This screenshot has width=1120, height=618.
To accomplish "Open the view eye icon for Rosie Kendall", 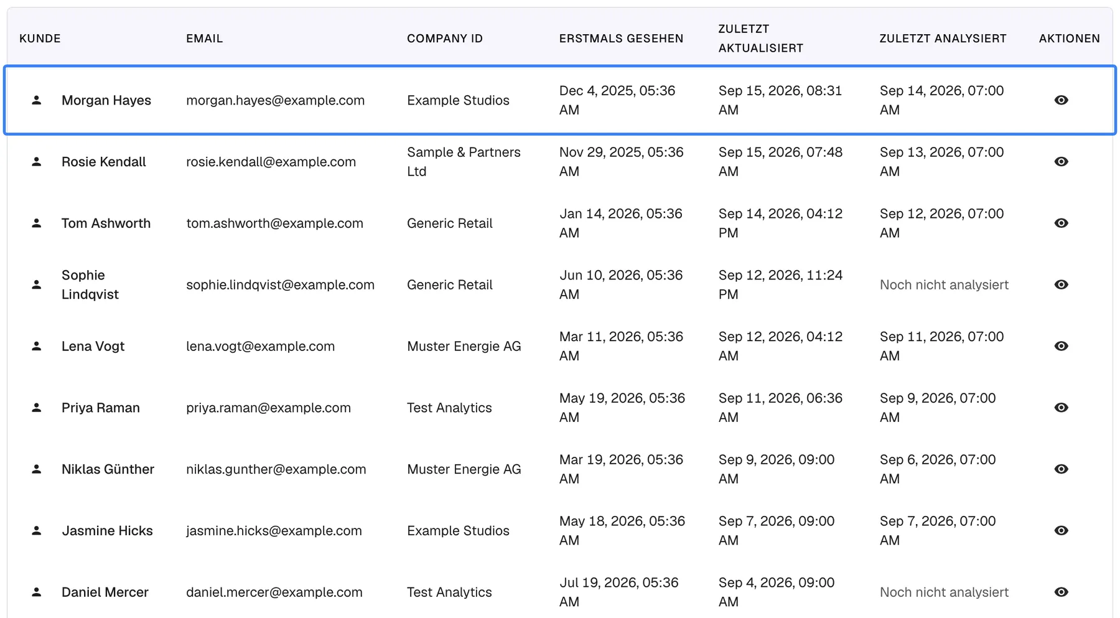I will [x=1061, y=162].
